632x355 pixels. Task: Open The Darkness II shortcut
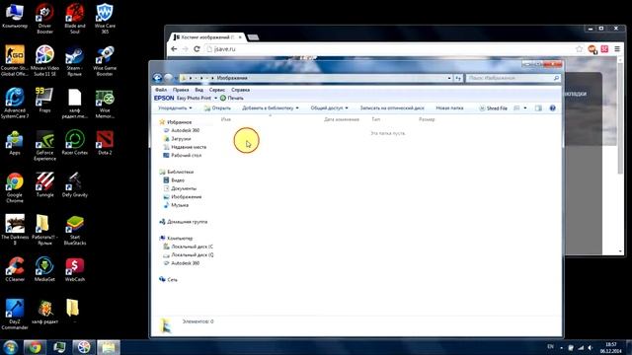[x=15, y=230]
